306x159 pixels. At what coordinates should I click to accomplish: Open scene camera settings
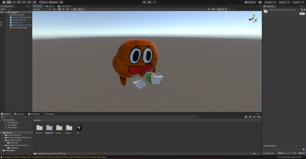[x=214, y=9]
